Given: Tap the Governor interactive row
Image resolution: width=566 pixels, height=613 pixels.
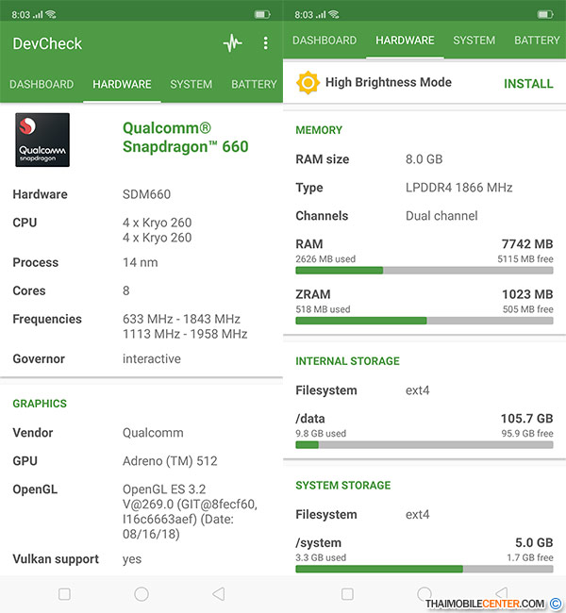Looking at the screenshot, I should coord(141,359).
